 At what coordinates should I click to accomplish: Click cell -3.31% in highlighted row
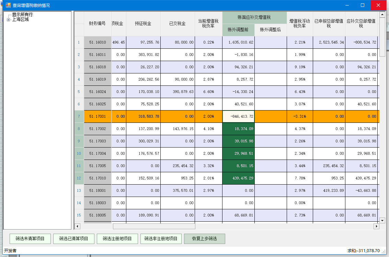(300, 116)
